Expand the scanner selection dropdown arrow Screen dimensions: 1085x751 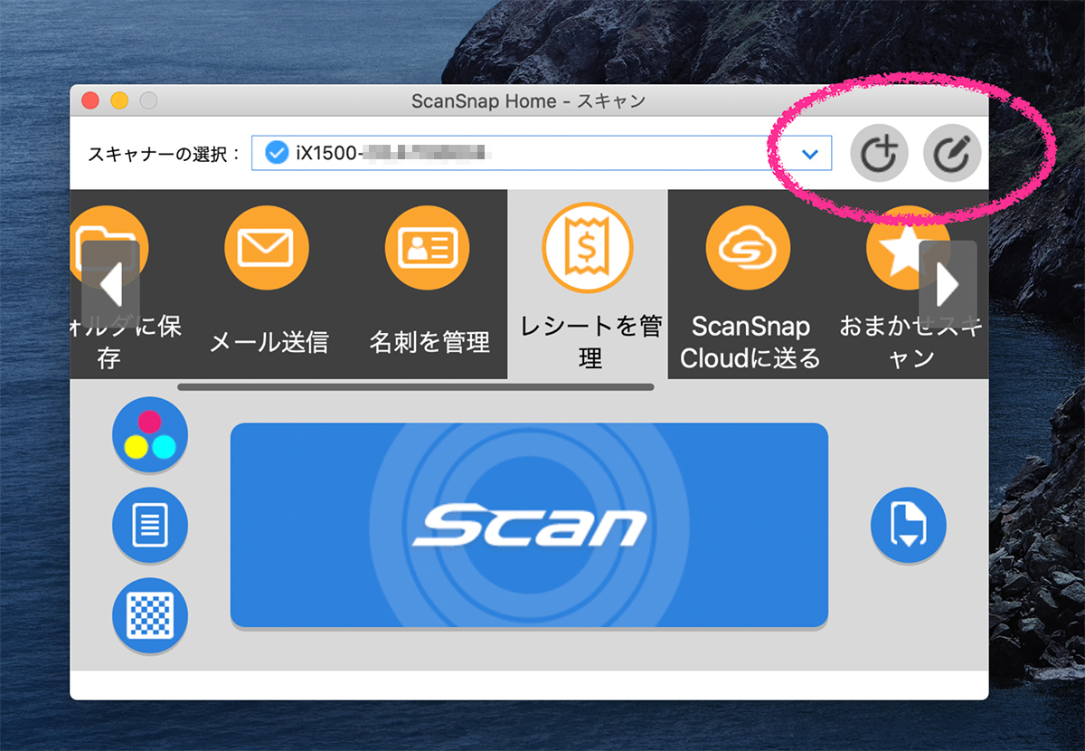pyautogui.click(x=810, y=155)
